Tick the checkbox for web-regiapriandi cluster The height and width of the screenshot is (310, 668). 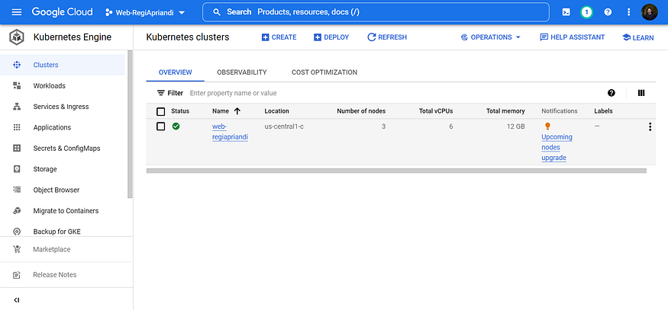(x=160, y=126)
